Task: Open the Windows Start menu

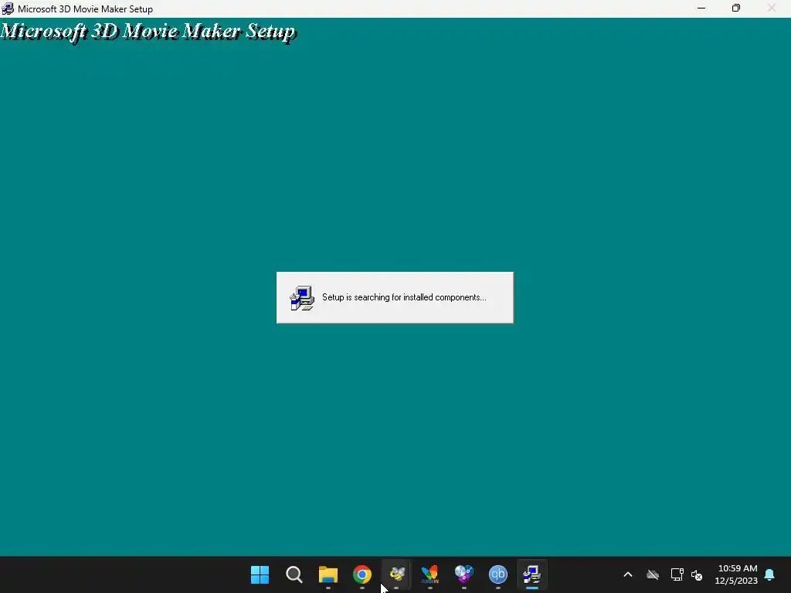Action: (x=260, y=574)
